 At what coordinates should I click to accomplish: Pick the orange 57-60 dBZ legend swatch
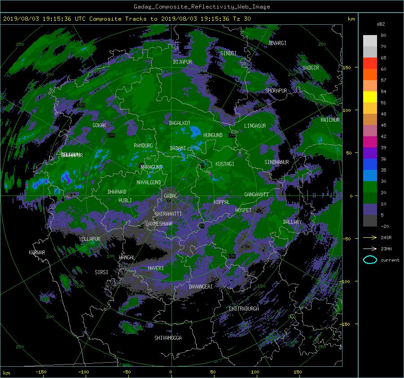[370, 74]
